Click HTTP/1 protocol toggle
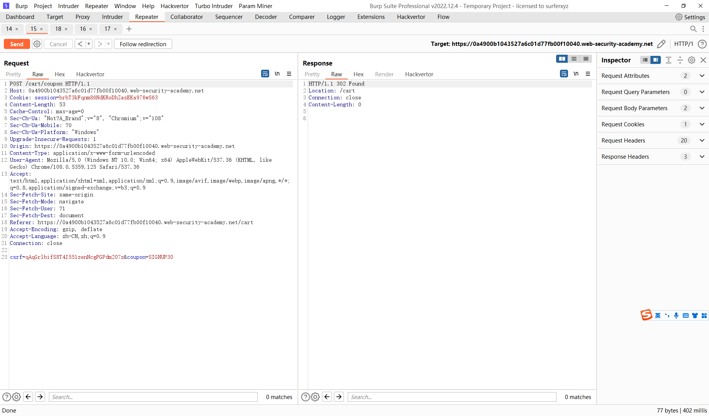Viewport: 709px width, 416px height. pyautogui.click(x=684, y=44)
